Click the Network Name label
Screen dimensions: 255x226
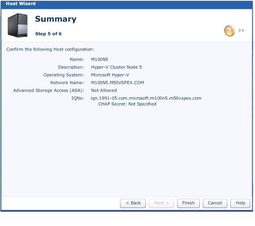click(x=67, y=83)
